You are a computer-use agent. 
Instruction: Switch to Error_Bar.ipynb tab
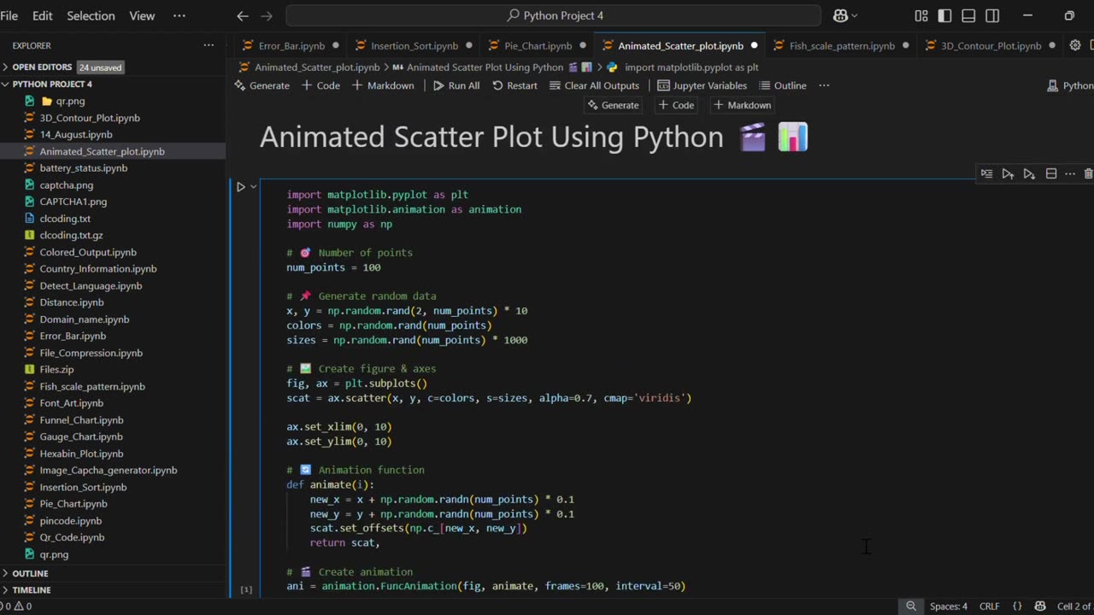pyautogui.click(x=291, y=46)
